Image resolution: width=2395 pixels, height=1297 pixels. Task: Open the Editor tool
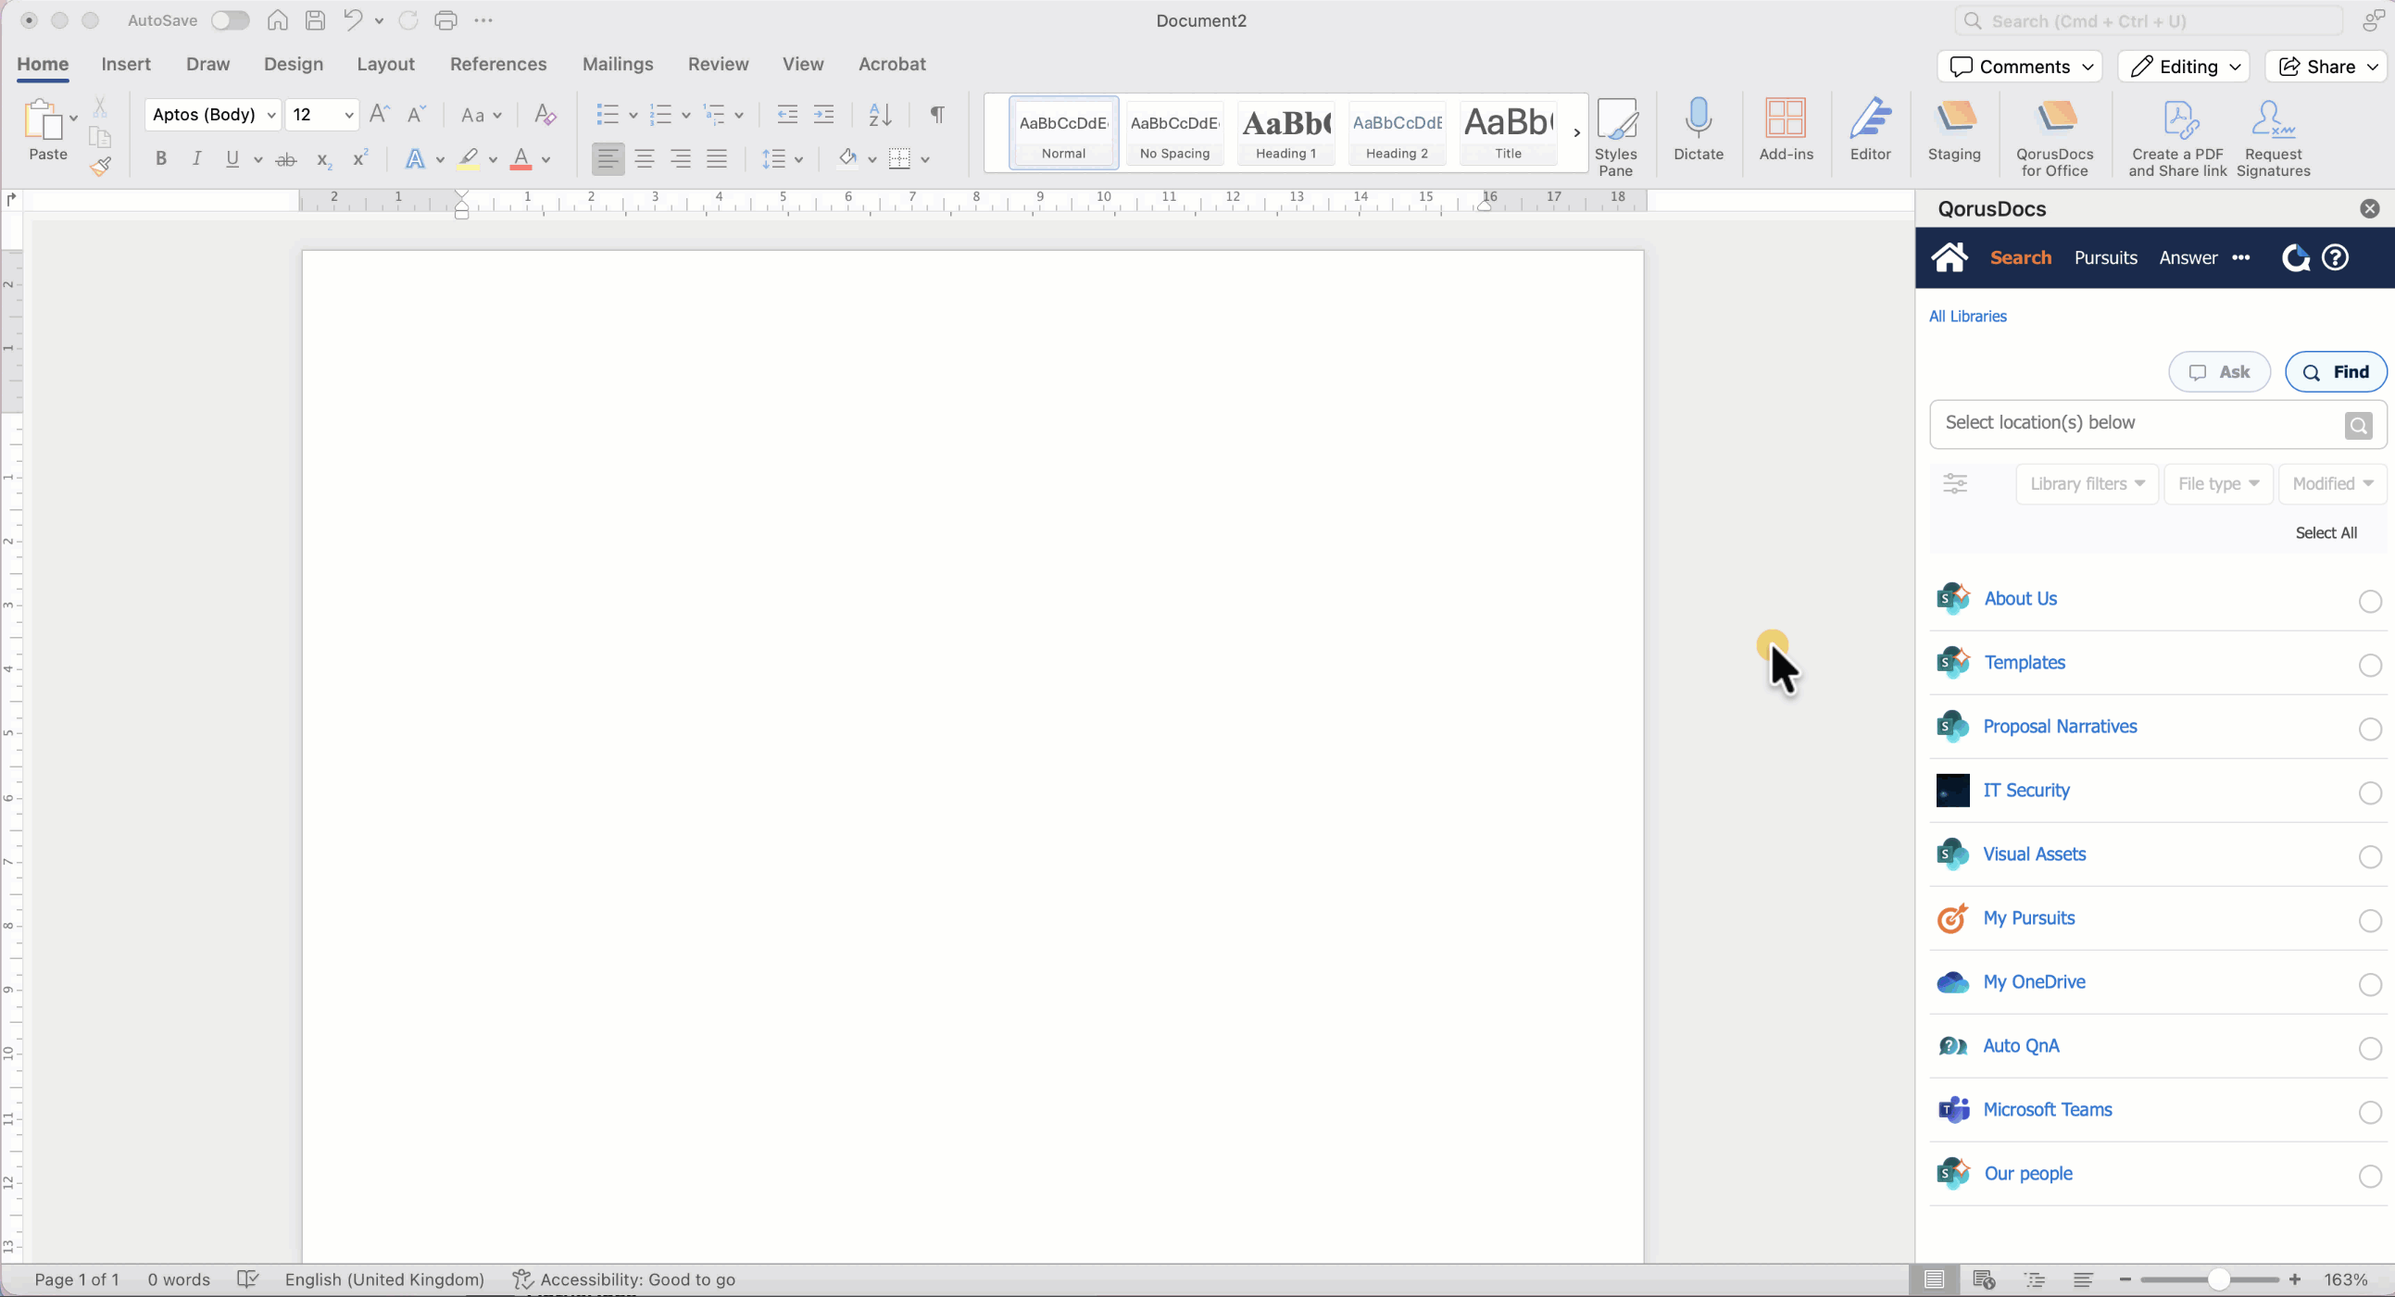pos(1871,129)
